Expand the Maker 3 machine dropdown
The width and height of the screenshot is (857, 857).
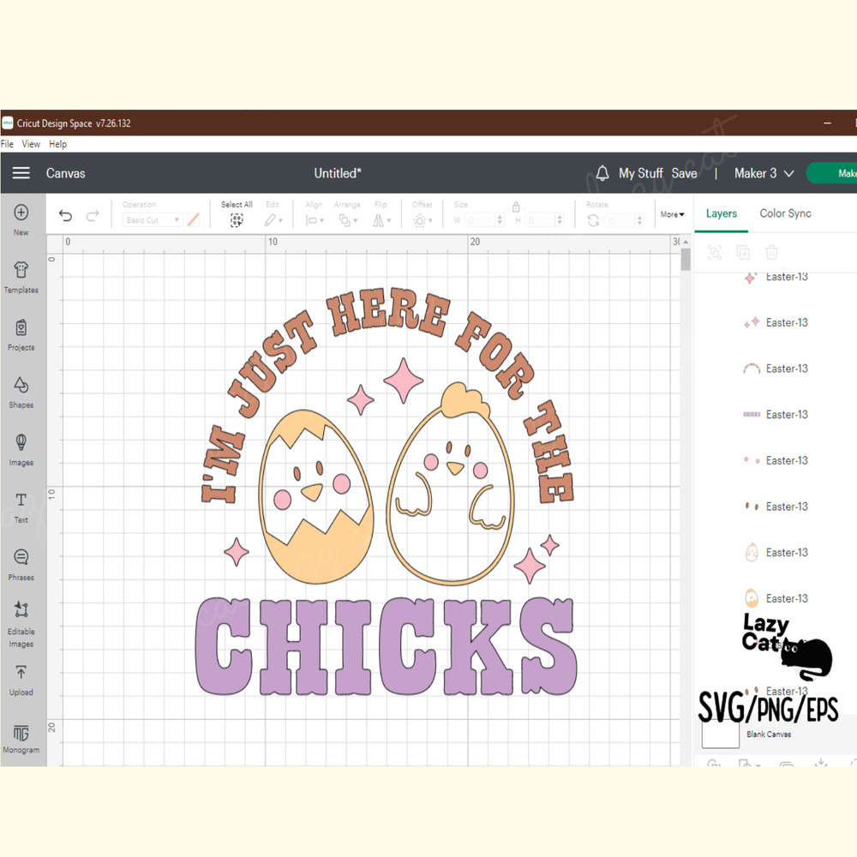click(x=763, y=173)
